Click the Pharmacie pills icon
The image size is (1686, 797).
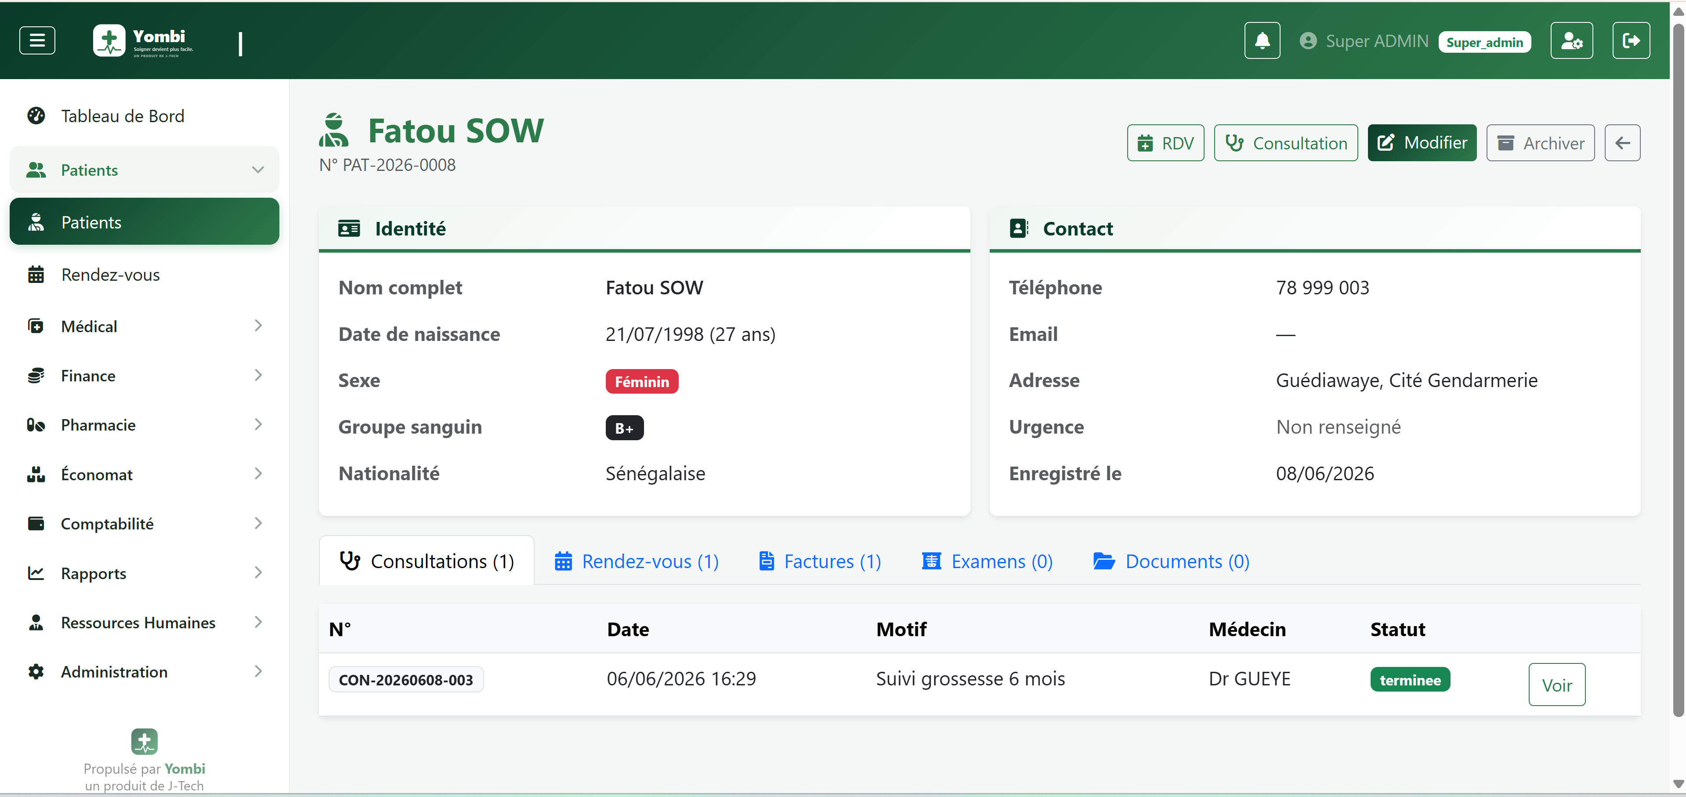(36, 425)
